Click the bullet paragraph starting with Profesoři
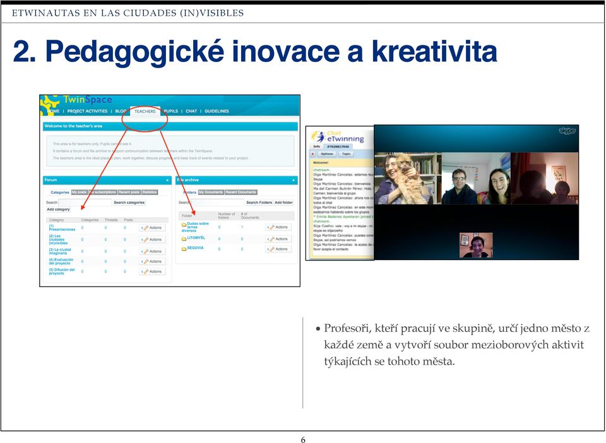606x443 pixels. [x=453, y=345]
